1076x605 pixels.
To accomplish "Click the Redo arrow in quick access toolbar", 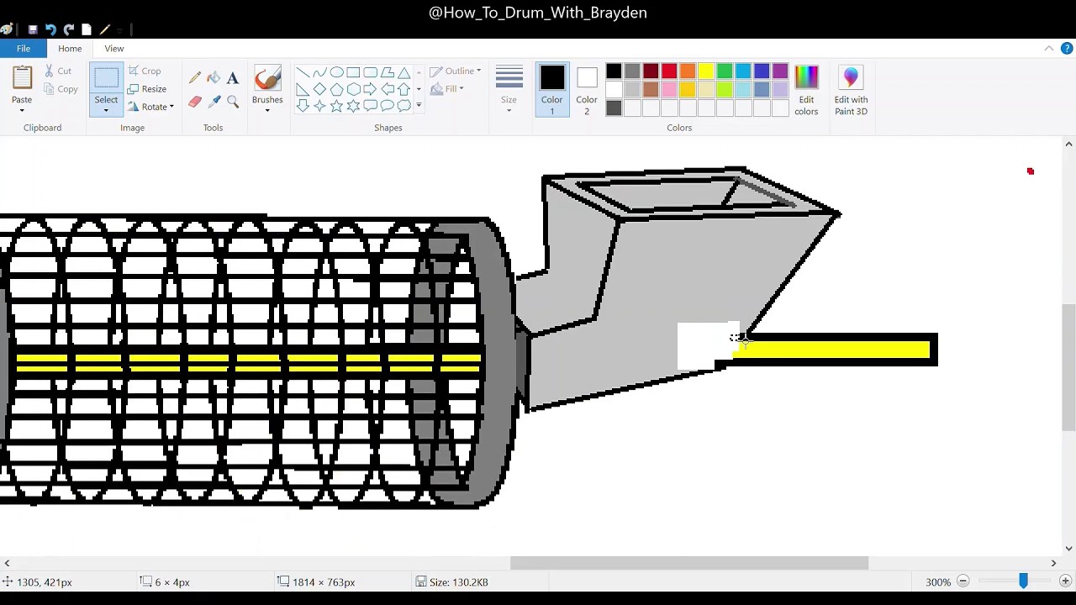I will 69,29.
